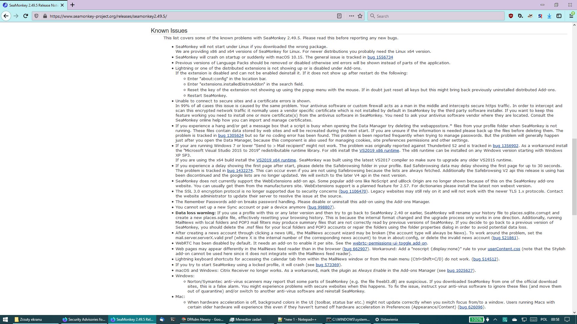Switch to Notepad++ in the taskbar
This screenshot has width=577, height=324.
298,319
